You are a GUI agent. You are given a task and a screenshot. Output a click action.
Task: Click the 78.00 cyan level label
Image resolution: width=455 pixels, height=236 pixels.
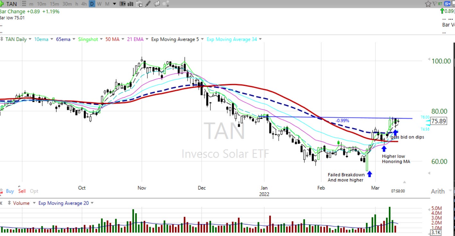coord(425,117)
